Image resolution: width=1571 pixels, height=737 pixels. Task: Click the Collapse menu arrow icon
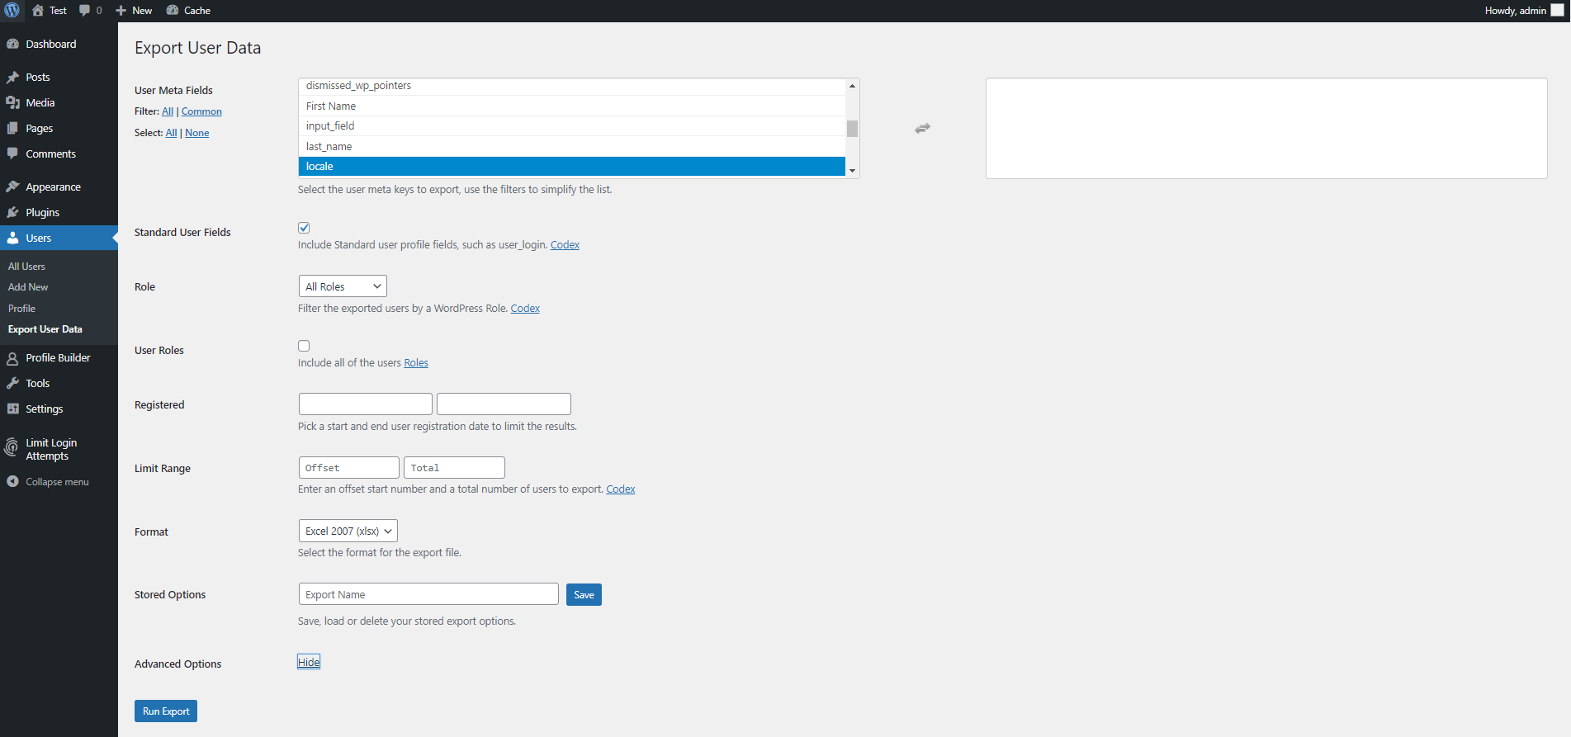pos(12,481)
